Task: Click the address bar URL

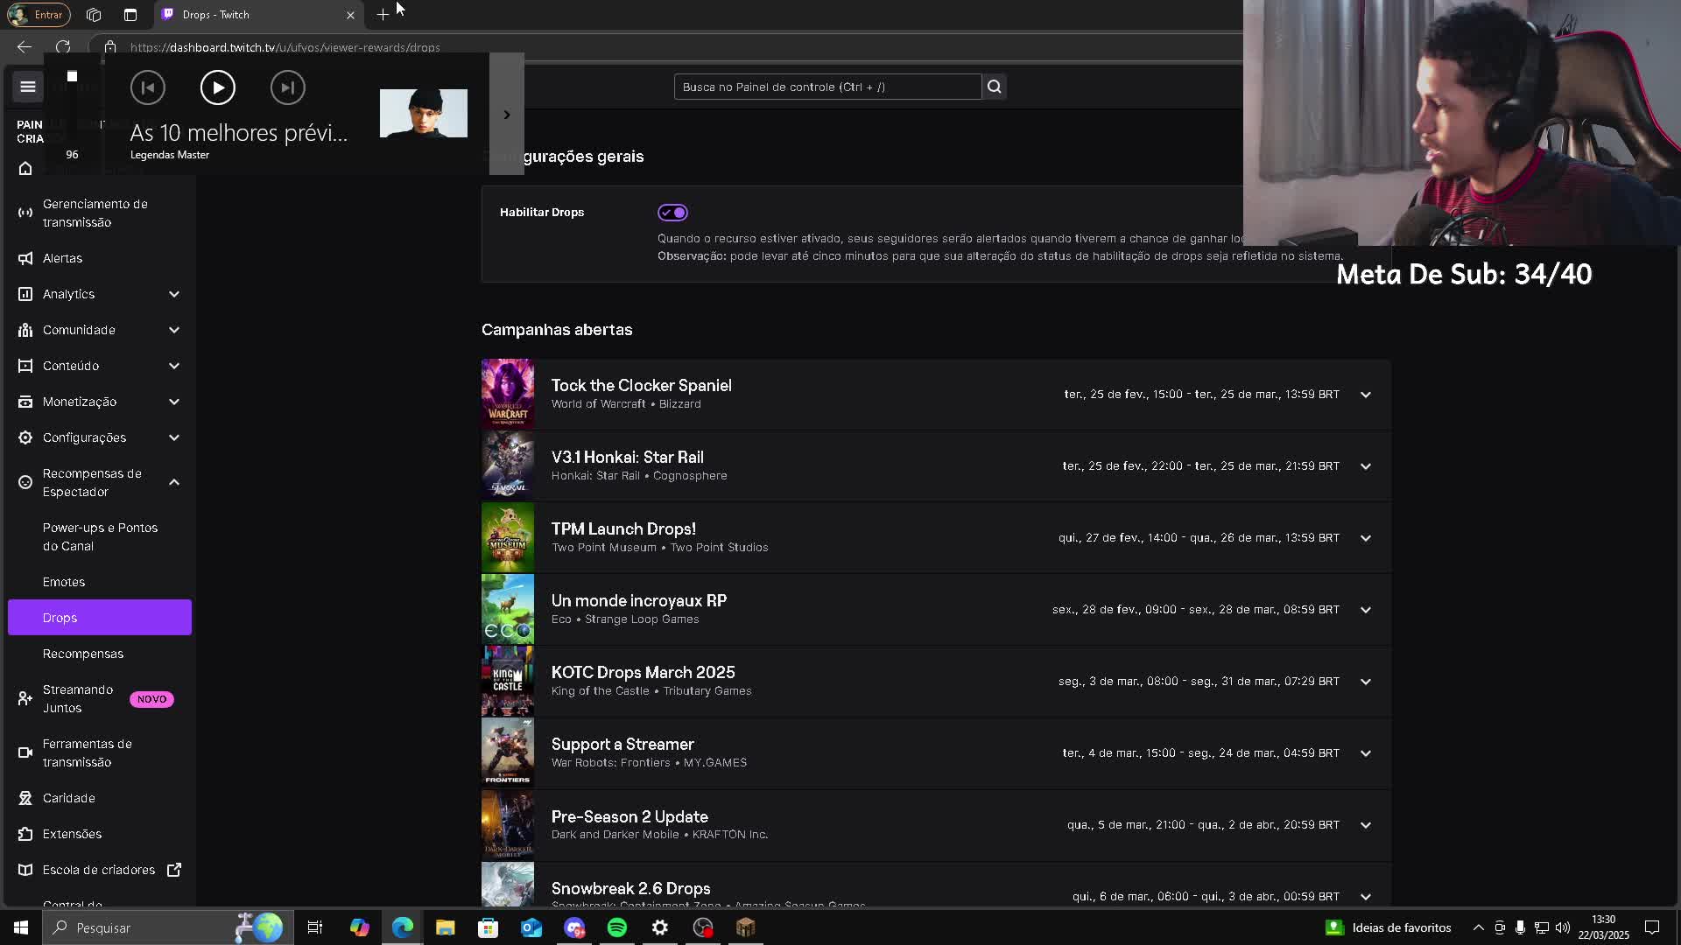Action: (285, 48)
